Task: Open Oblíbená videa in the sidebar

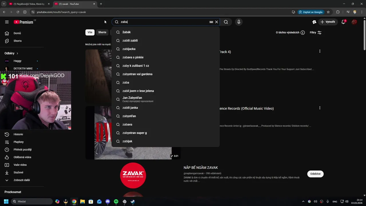Action: (x=22, y=157)
